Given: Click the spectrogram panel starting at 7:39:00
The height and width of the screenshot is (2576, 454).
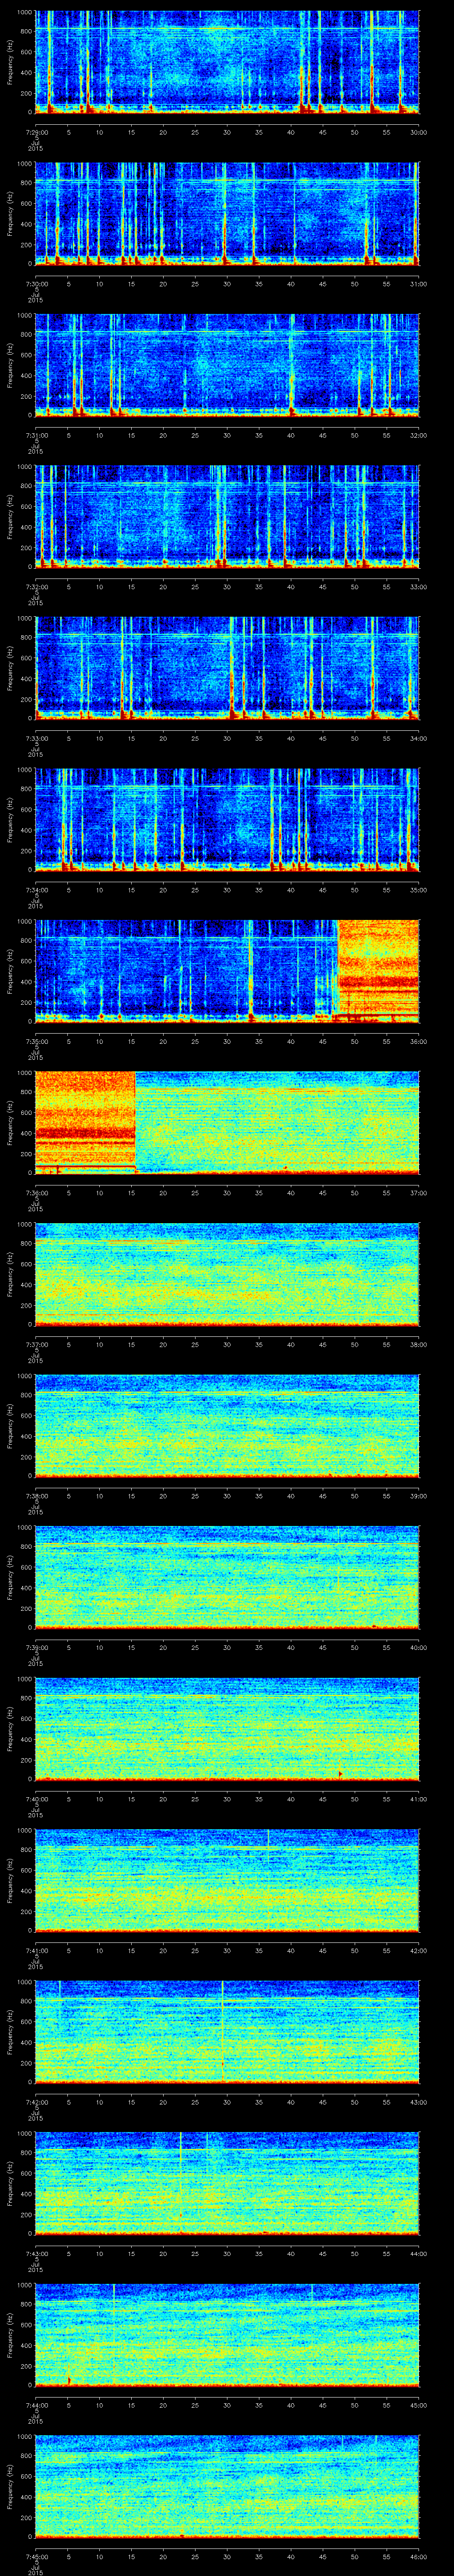Looking at the screenshot, I should [227, 1577].
